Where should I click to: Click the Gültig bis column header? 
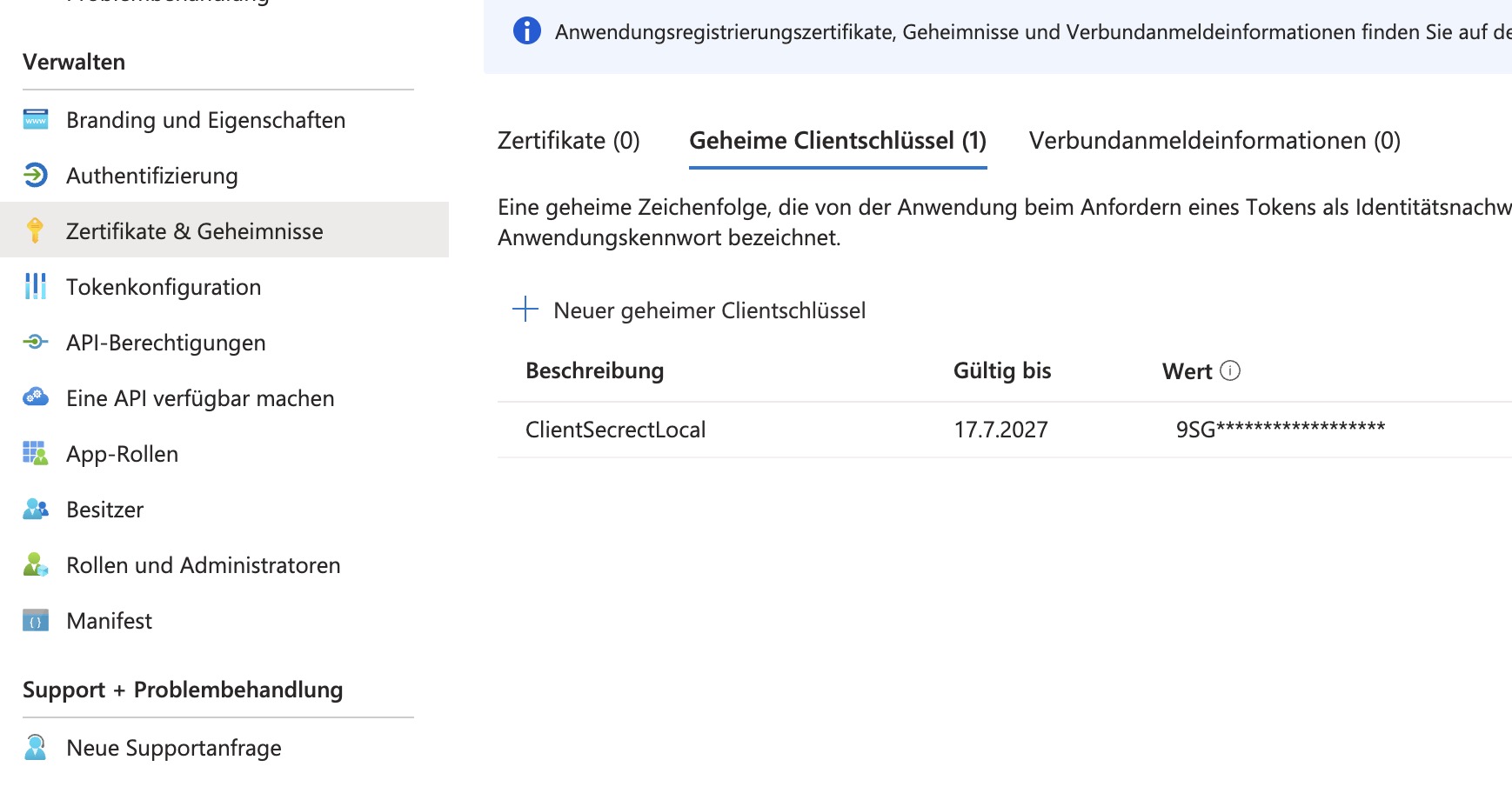(1001, 370)
